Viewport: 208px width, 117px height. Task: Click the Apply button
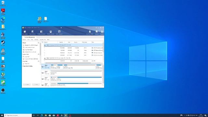(x=27, y=84)
